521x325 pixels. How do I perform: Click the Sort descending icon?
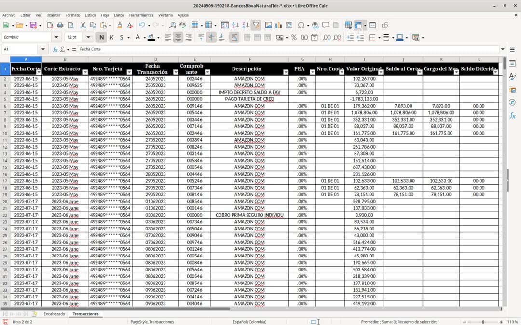pyautogui.click(x=246, y=25)
